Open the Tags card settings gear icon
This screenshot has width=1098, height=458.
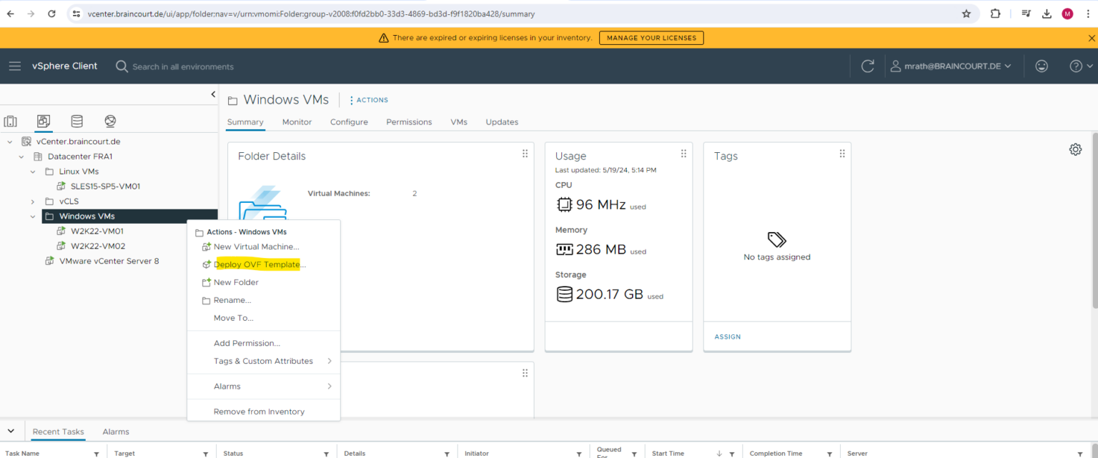[x=1076, y=149]
